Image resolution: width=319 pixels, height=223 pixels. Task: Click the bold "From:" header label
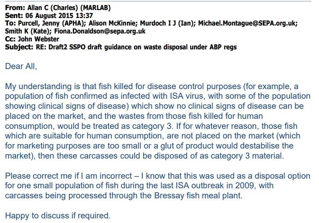coord(13,8)
